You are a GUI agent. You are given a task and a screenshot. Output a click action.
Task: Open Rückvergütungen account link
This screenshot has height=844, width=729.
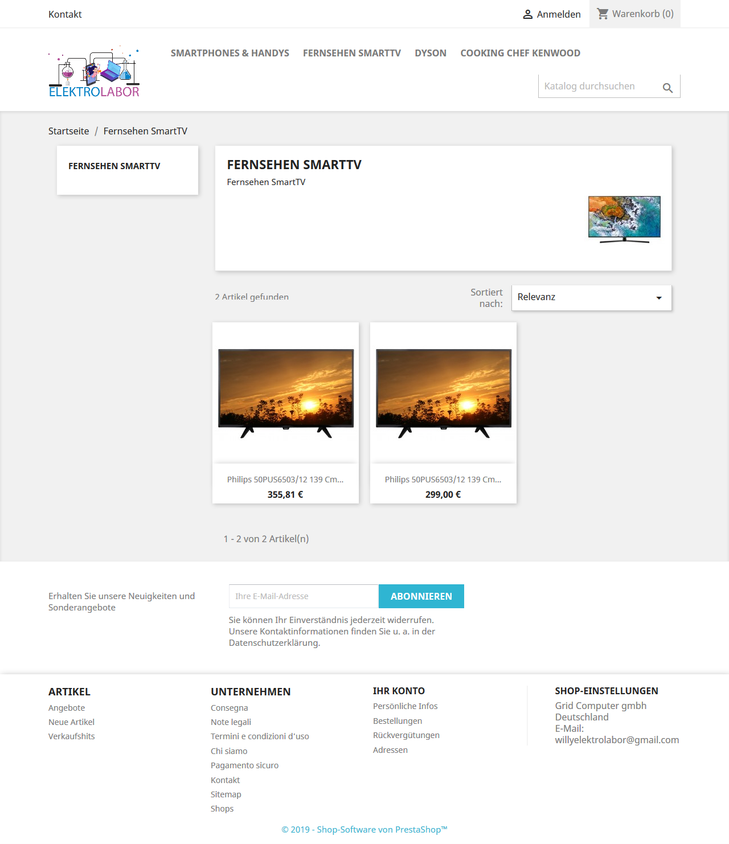406,735
